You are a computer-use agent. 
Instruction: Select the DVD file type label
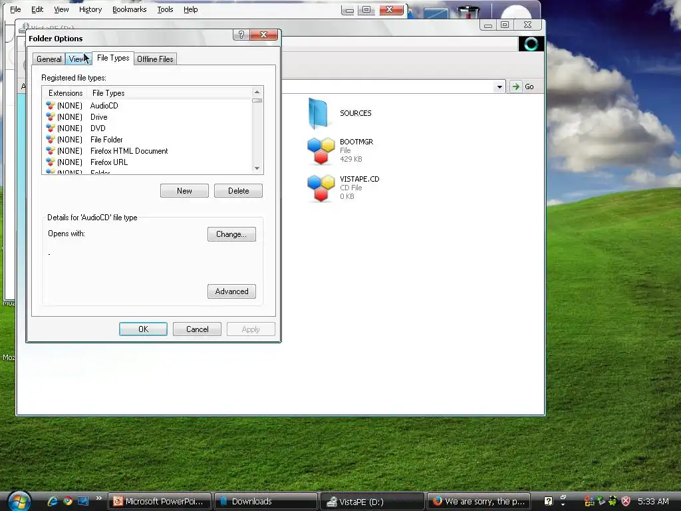[x=98, y=128]
